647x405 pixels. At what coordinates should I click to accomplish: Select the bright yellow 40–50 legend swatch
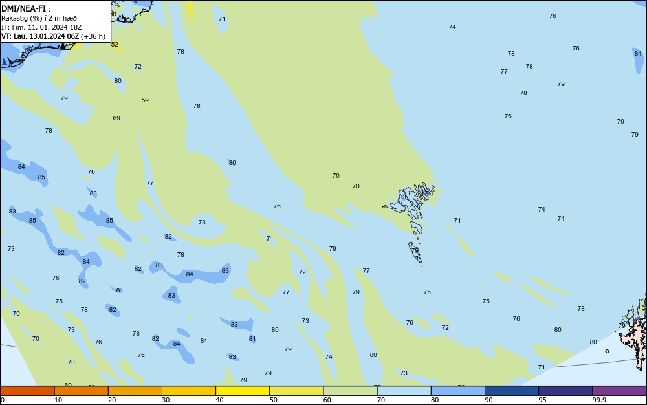(x=243, y=391)
